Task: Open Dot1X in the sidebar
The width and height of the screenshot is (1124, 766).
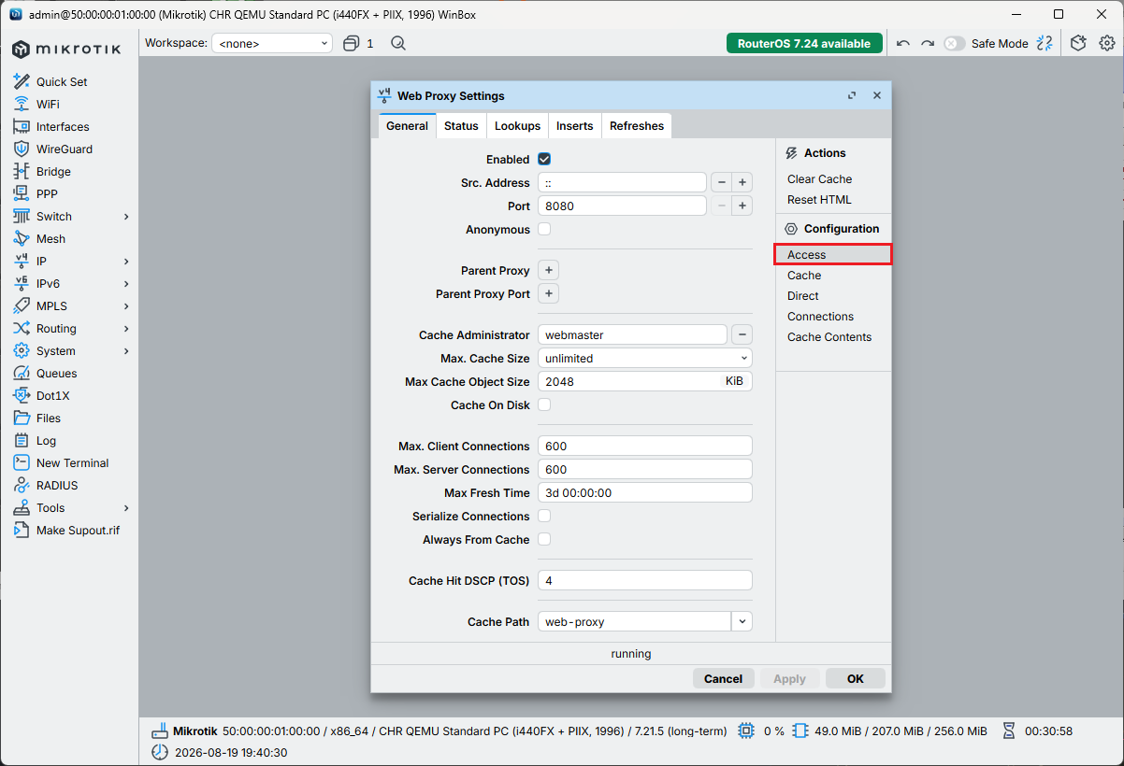Action: pyautogui.click(x=52, y=396)
